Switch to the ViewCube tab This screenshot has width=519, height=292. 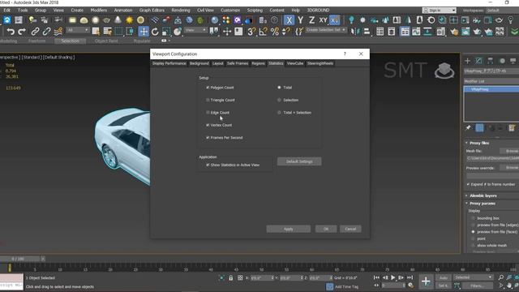(295, 63)
